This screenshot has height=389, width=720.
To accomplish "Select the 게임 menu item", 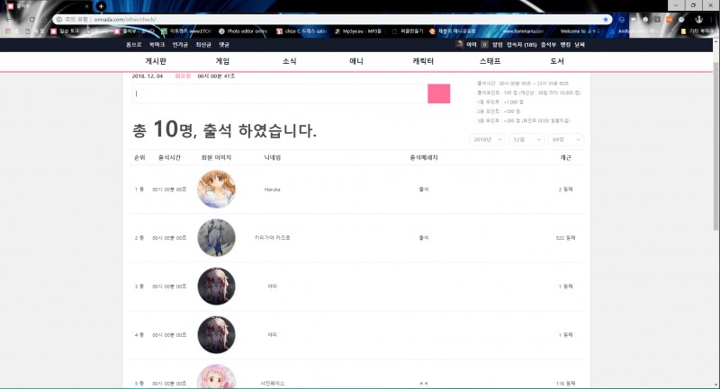I will (x=223, y=60).
